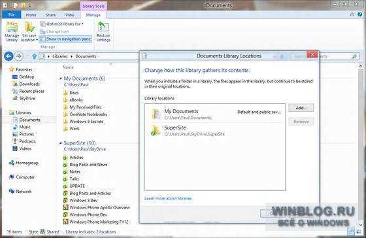
Task: Click the Forward navigation arrow
Action: (19, 56)
